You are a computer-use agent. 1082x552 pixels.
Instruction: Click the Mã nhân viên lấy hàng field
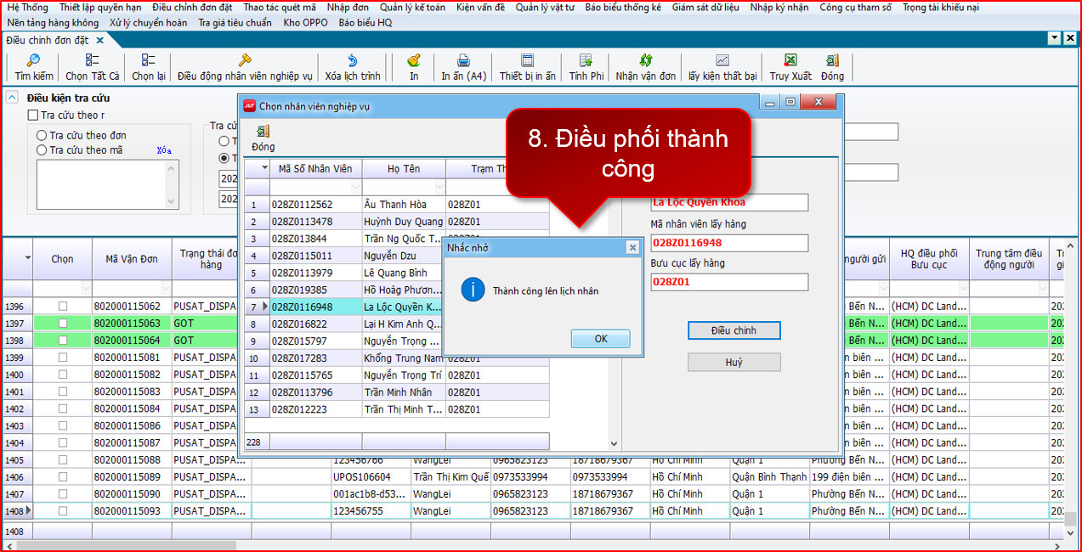pyautogui.click(x=729, y=243)
